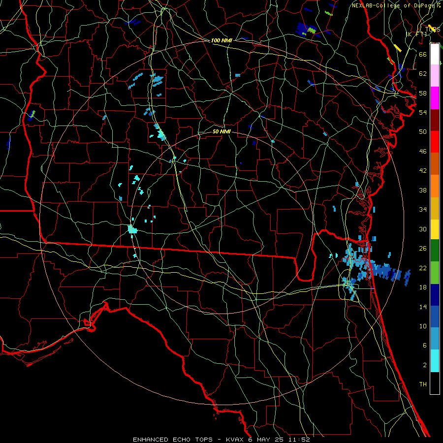Click the '14' scale label
Image resolution: width=443 pixels, height=443 pixels.
click(x=423, y=307)
